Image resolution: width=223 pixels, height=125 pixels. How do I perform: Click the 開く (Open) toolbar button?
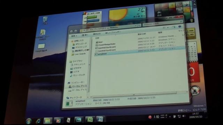coord(85,35)
